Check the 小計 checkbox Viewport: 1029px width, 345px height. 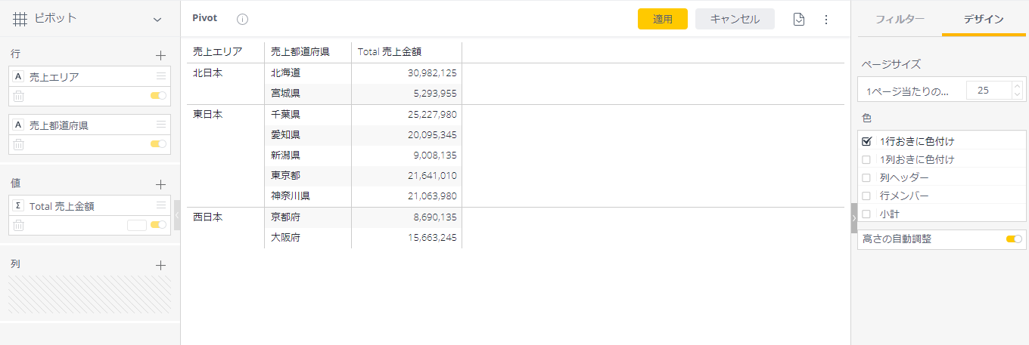[867, 214]
